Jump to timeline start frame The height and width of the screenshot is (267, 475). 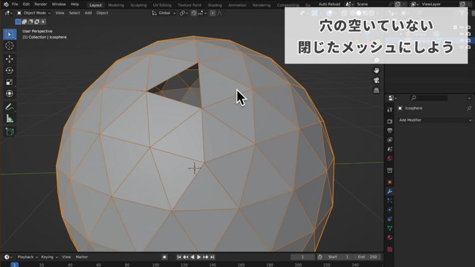179,257
